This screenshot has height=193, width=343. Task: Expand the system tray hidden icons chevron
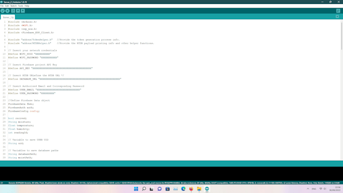click(308, 189)
